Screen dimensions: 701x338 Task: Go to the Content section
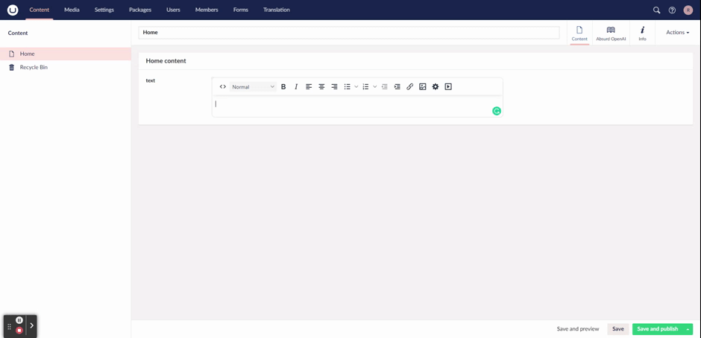[40, 10]
